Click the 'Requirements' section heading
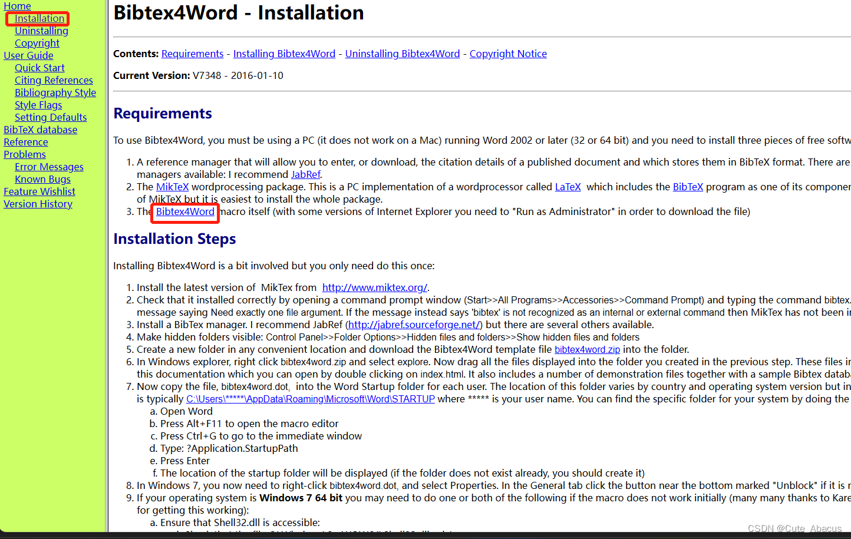The width and height of the screenshot is (851, 539). point(163,113)
